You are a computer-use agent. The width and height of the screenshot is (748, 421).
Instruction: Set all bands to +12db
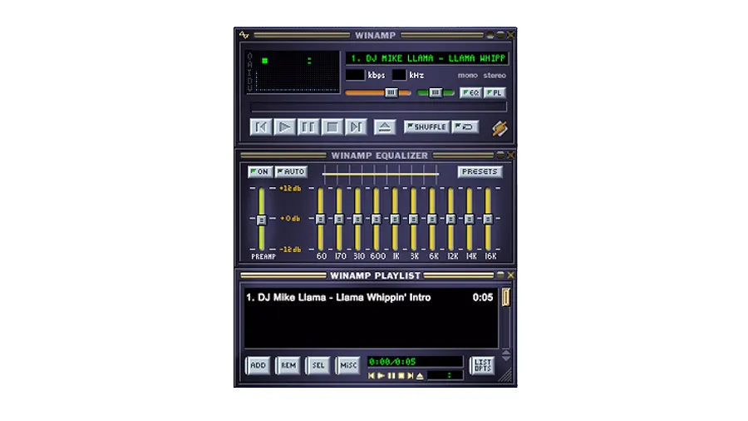point(290,189)
